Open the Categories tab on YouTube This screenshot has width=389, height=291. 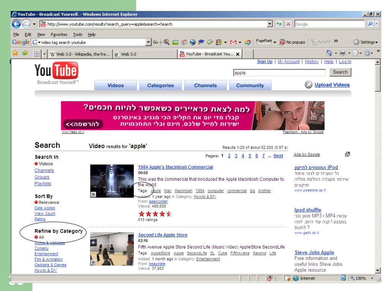161,85
